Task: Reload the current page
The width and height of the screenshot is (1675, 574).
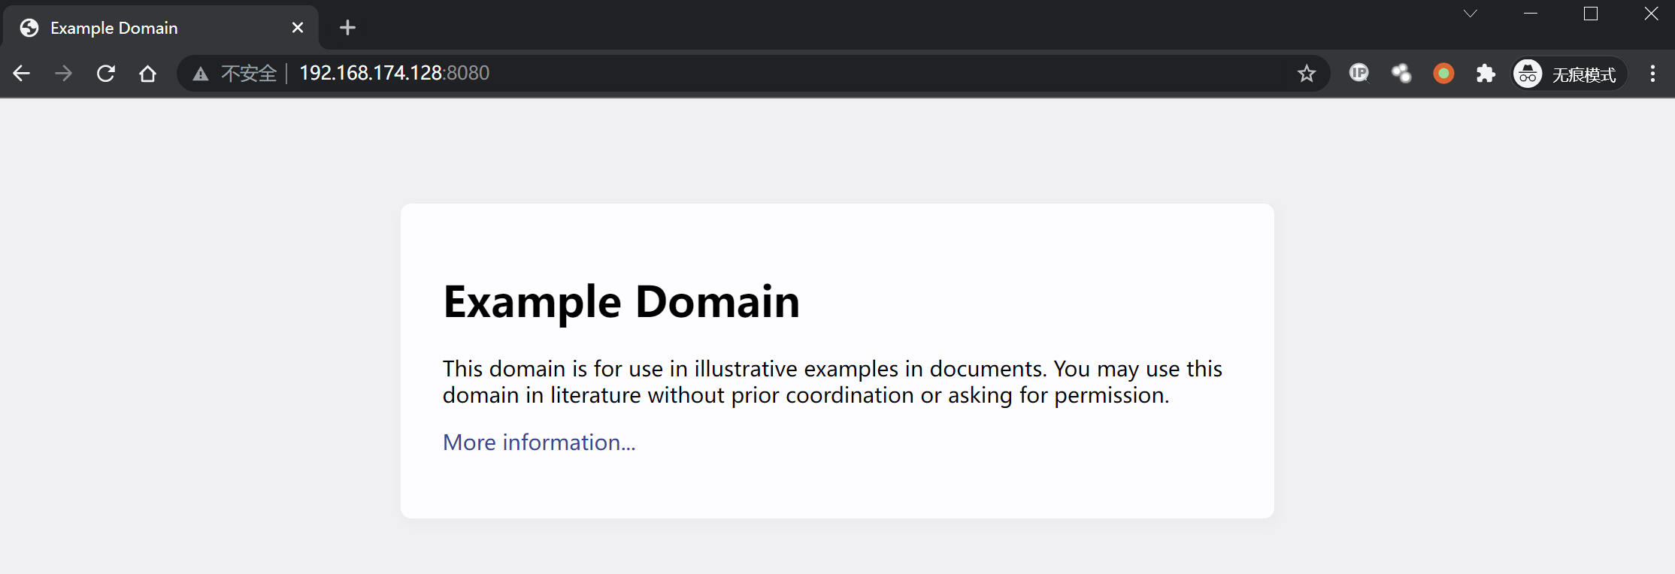Action: click(x=106, y=73)
